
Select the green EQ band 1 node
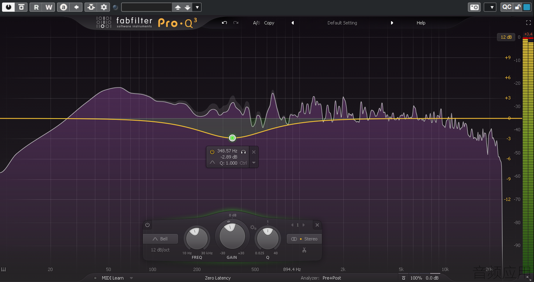coord(232,138)
